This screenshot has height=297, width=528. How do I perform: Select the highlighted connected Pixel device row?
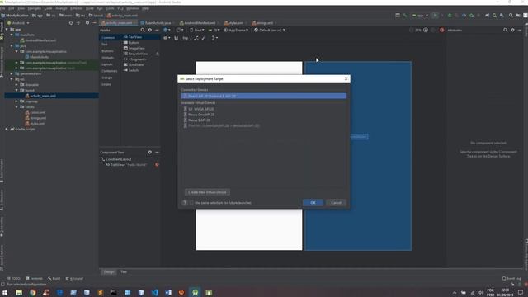pyautogui.click(x=264, y=96)
